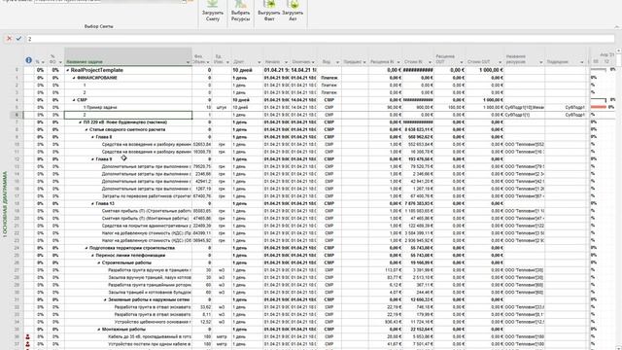Viewport: 622px width, 350px height.
Task: Click the Апр '21 timescale header
Action: tap(606, 54)
